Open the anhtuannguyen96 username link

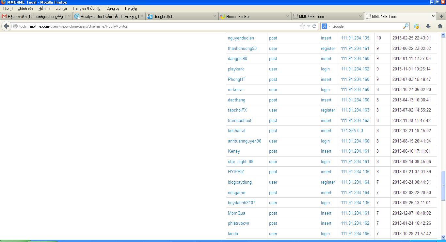(x=245, y=141)
